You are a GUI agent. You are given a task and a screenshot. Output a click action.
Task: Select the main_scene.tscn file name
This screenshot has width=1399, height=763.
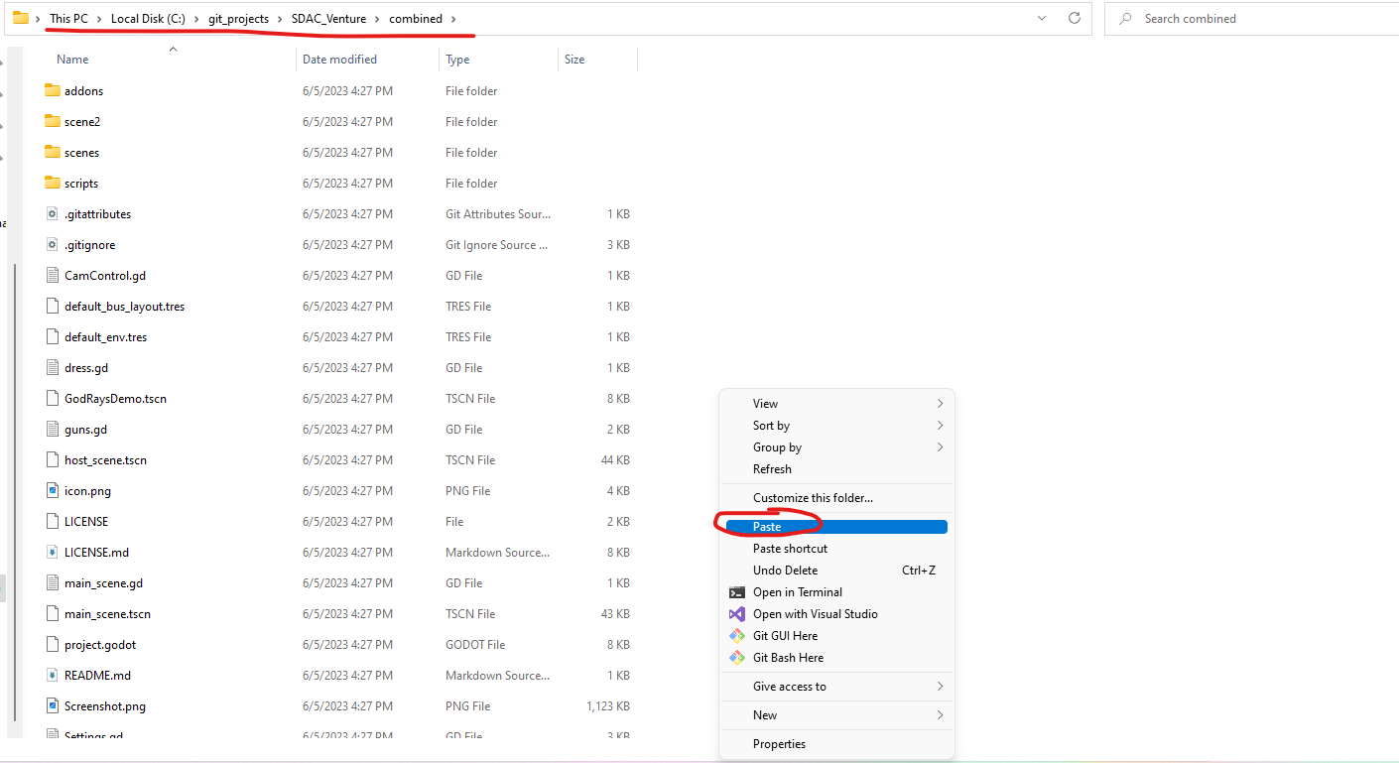tap(107, 614)
